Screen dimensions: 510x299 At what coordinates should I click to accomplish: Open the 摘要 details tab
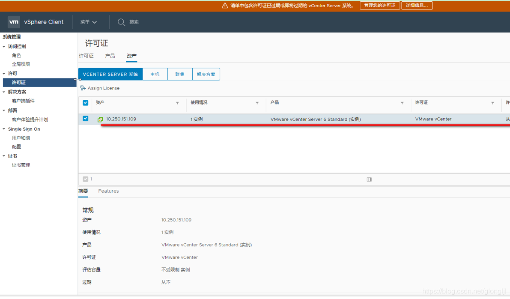tap(83, 191)
